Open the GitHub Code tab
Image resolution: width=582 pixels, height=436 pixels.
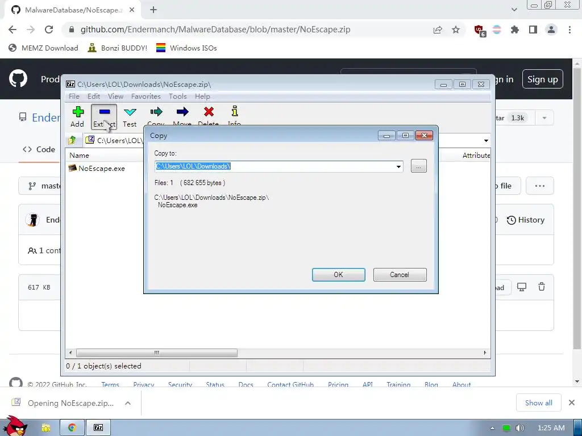click(x=39, y=149)
